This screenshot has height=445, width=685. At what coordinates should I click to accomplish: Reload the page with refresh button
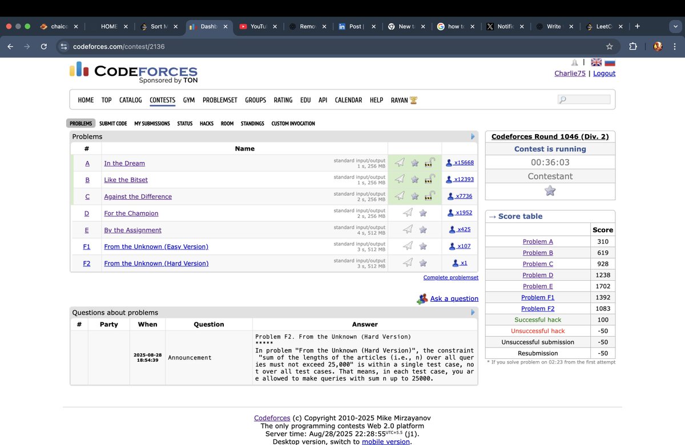point(43,46)
